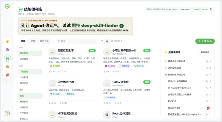This screenshot has height=122, width=222.
Task: Click the 休闲游戏 tag
Action: [110, 66]
